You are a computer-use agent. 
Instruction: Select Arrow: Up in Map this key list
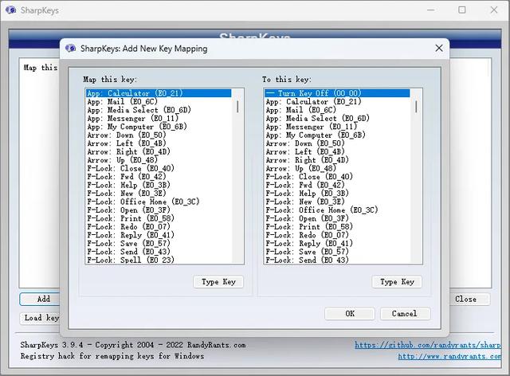(x=159, y=160)
